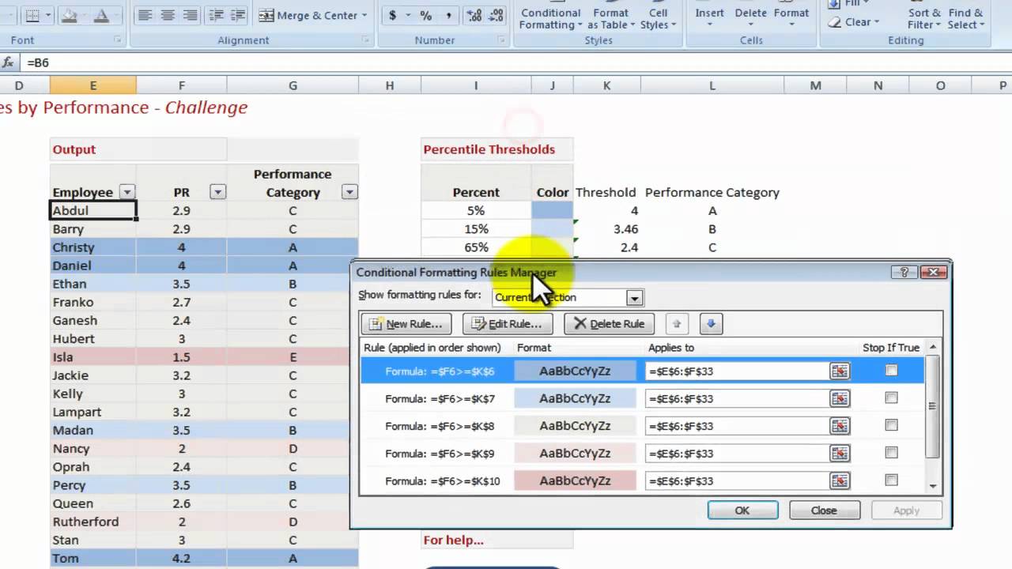Click range selector icon for $K$10 rule

point(840,480)
